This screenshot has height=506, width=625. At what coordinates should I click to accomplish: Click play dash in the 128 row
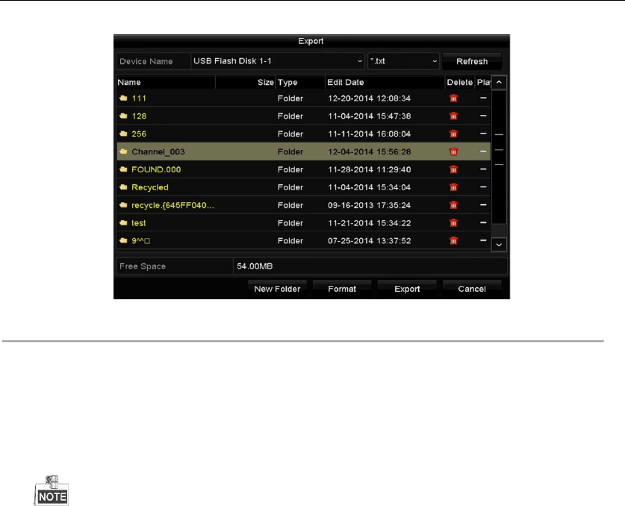[483, 116]
